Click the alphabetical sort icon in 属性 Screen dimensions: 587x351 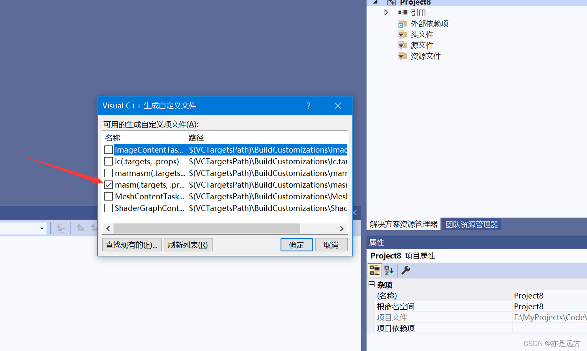point(389,270)
